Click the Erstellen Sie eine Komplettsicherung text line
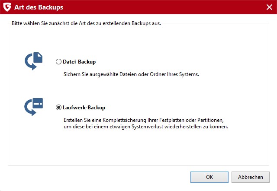Image resolution: width=277 pixels, height=191 pixels. coord(144,120)
